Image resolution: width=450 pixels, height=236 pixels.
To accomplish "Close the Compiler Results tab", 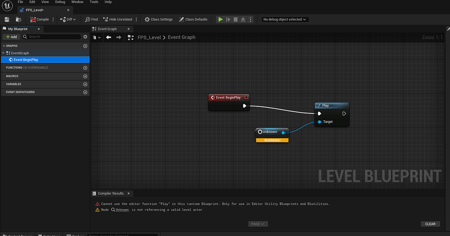I will click(x=129, y=193).
